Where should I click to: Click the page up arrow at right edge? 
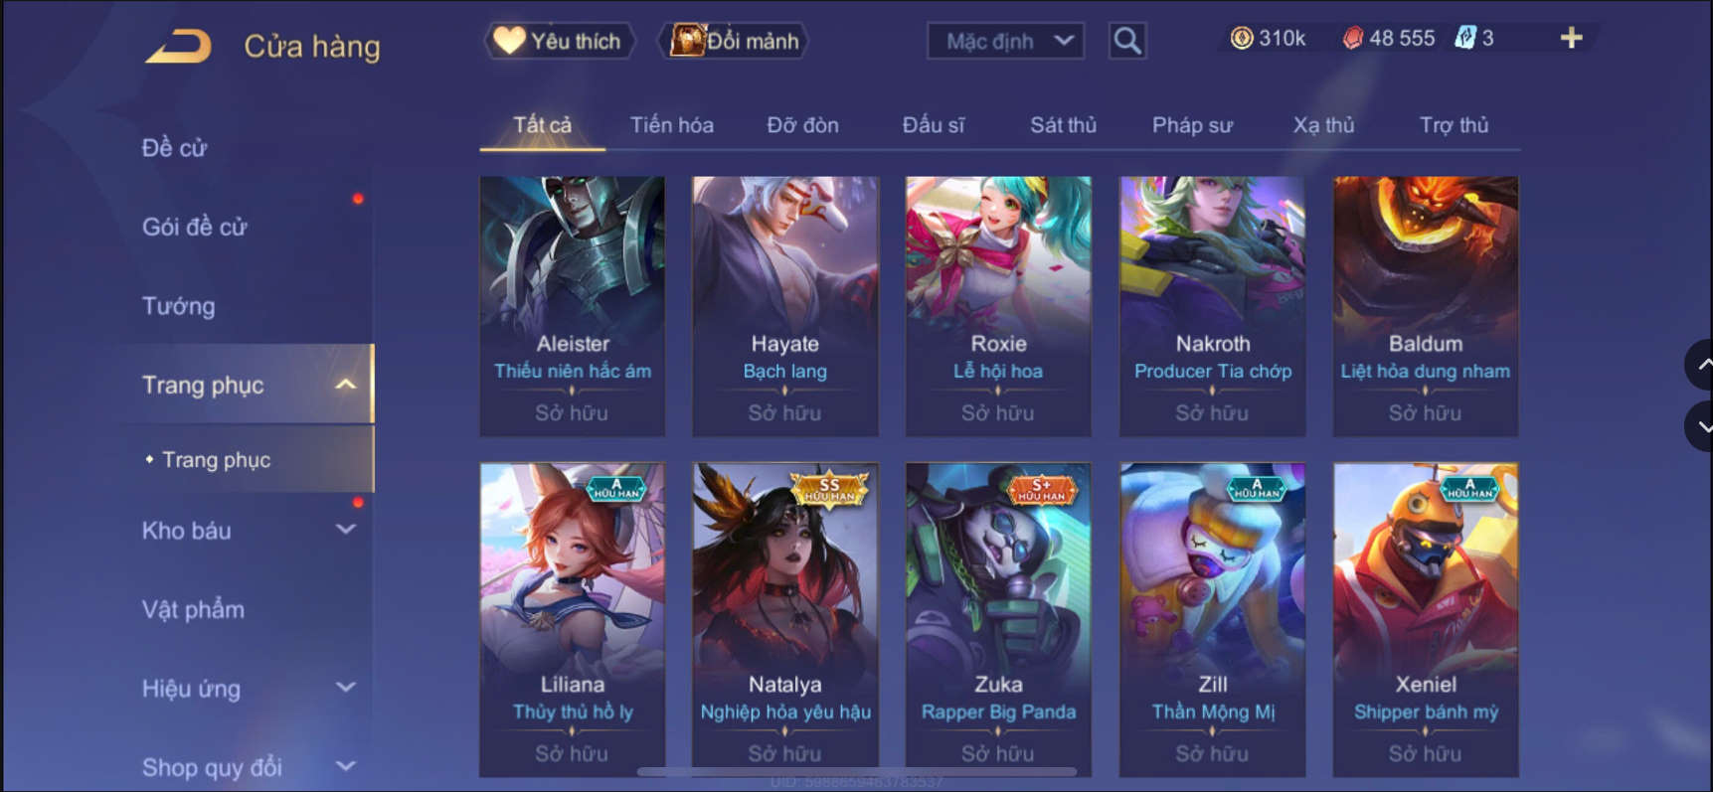pos(1702,365)
